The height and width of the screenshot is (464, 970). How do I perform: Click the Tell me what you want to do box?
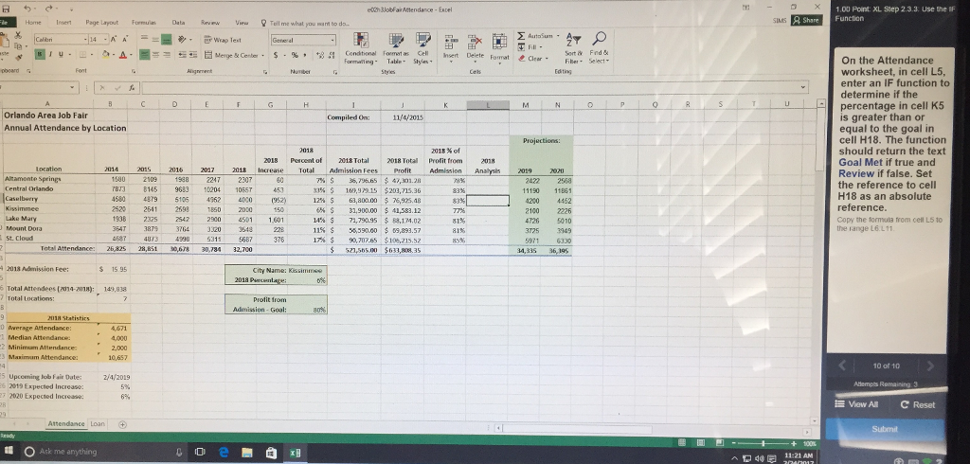click(x=304, y=23)
